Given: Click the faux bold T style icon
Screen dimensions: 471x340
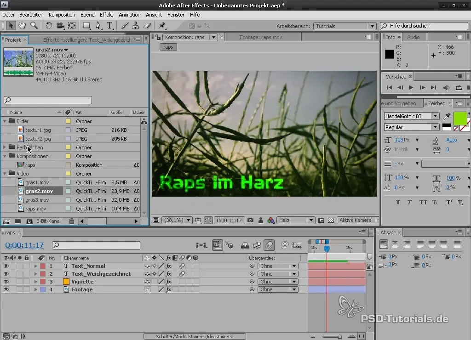Looking at the screenshot, I should pyautogui.click(x=398, y=203).
